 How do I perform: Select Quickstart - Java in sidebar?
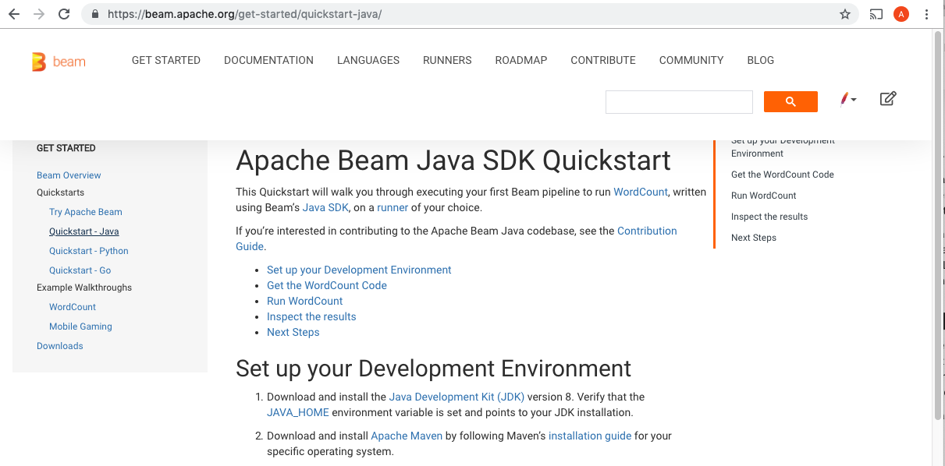[x=84, y=231]
